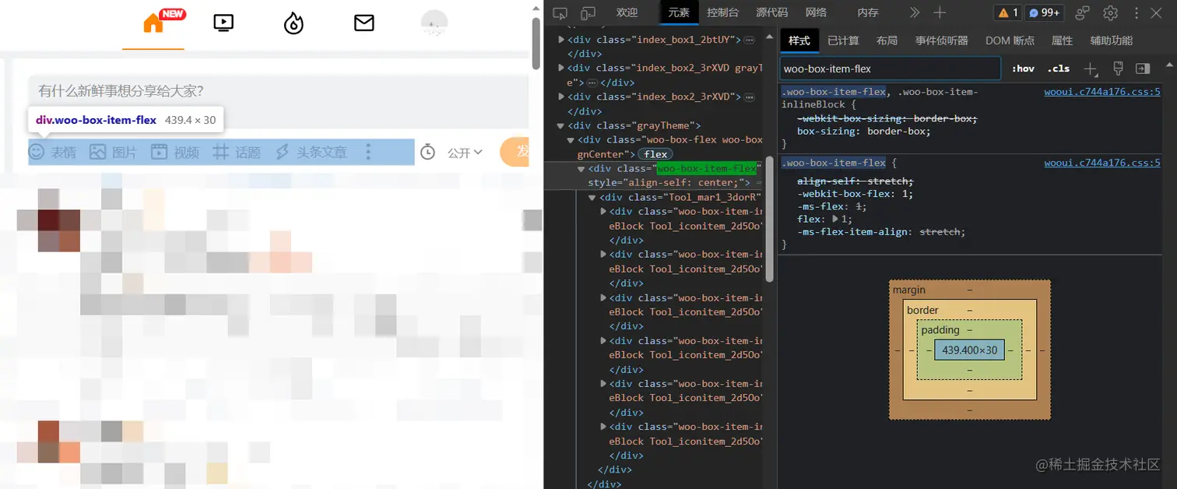Add a new style rule plus icon
The width and height of the screenshot is (1177, 489).
1091,69
